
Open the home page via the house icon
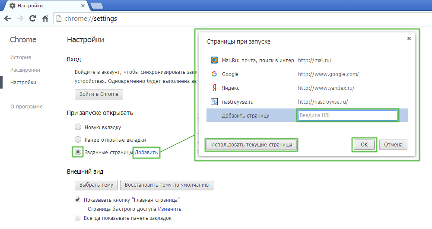coord(45,19)
